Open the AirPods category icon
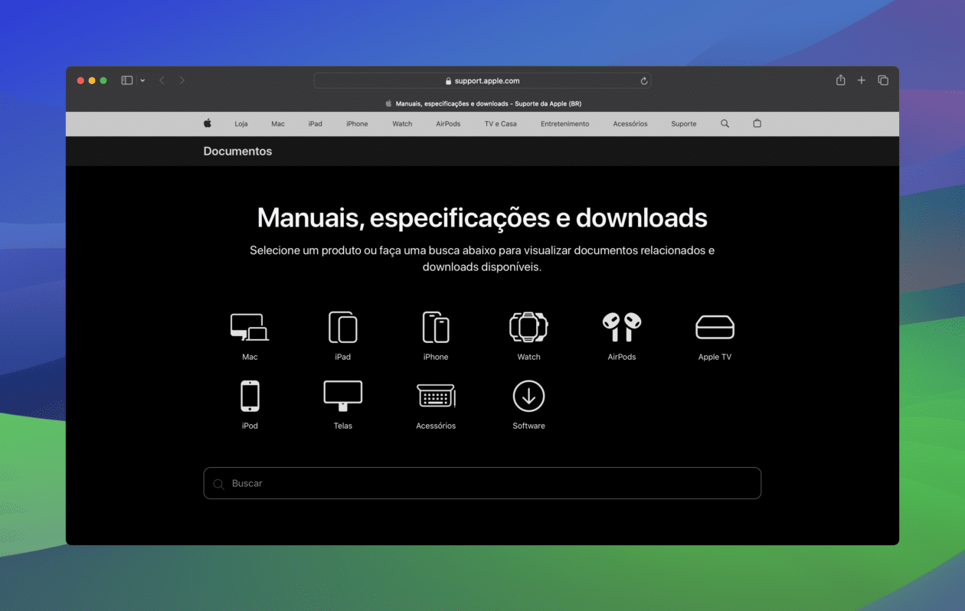Screen dimensions: 965x611 pos(621,325)
